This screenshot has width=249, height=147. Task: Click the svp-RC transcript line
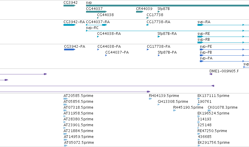click(x=168, y=31)
